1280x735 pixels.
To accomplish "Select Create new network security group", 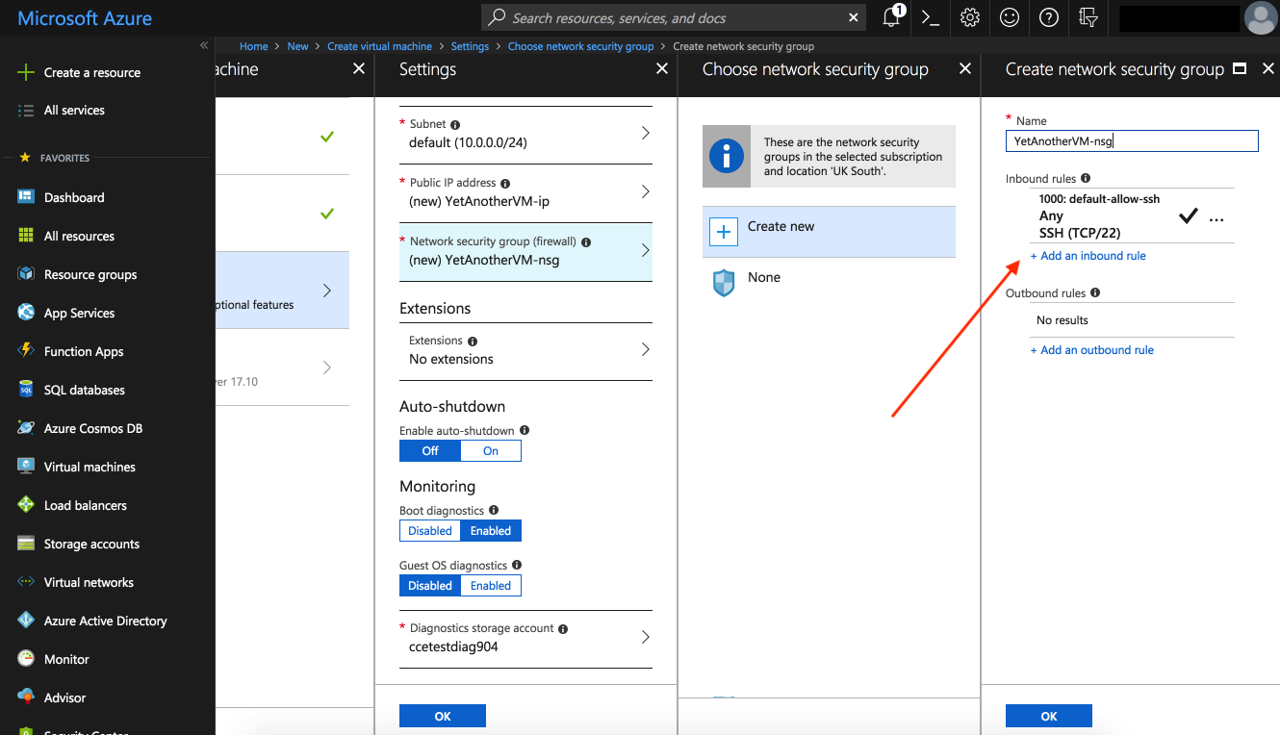I will (x=829, y=231).
